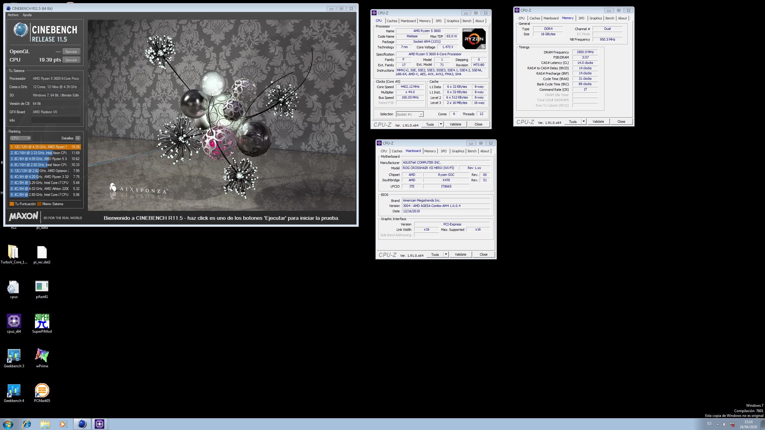Image resolution: width=765 pixels, height=430 pixels.
Task: Expand Detalles arrow in Ranking panel
Action: (78, 138)
